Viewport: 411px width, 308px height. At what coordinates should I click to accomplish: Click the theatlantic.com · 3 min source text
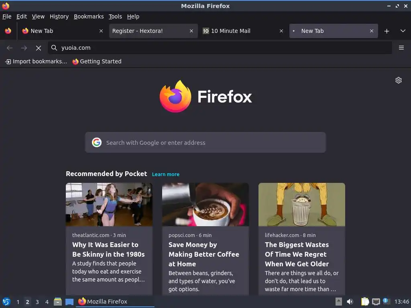[99, 235]
